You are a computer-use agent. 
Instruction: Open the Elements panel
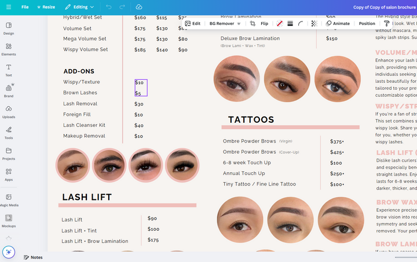pyautogui.click(x=9, y=49)
